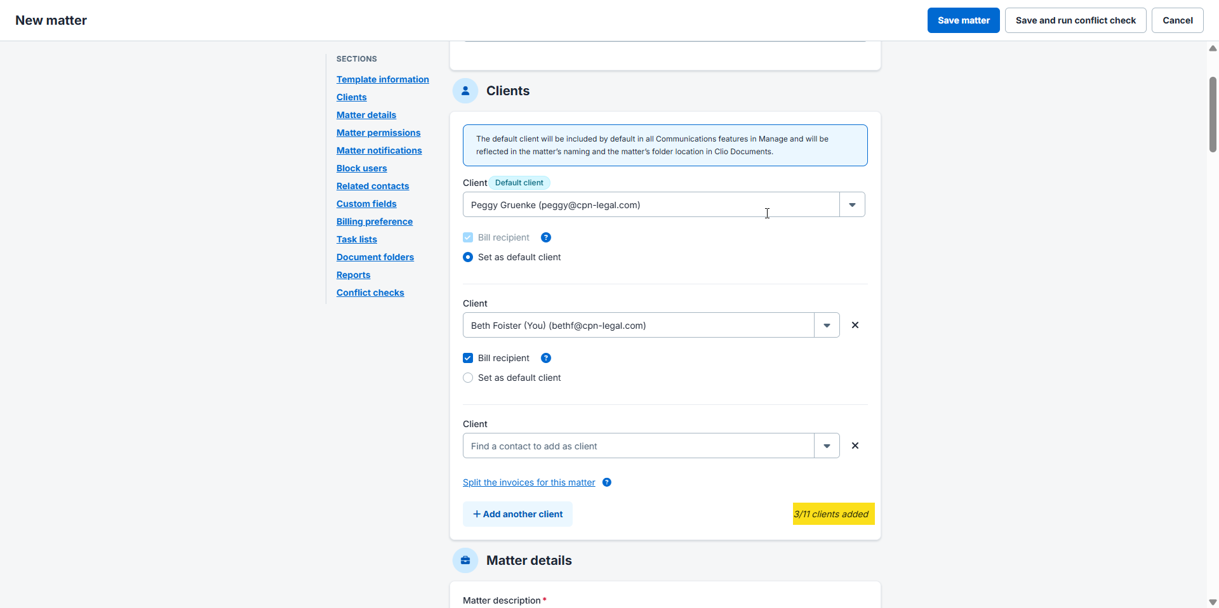This screenshot has height=608, width=1219.
Task: Click the Find a contact input field
Action: [638, 446]
